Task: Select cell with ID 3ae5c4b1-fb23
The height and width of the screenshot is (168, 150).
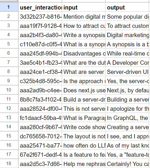Action: (x=40, y=62)
